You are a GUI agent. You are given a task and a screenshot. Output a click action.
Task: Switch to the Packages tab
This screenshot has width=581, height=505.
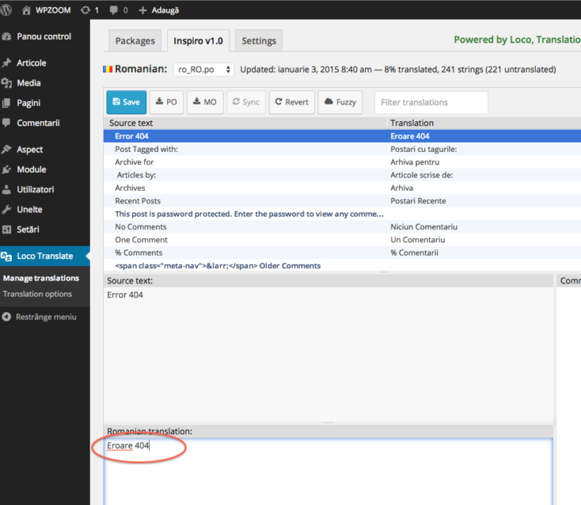pyautogui.click(x=135, y=40)
